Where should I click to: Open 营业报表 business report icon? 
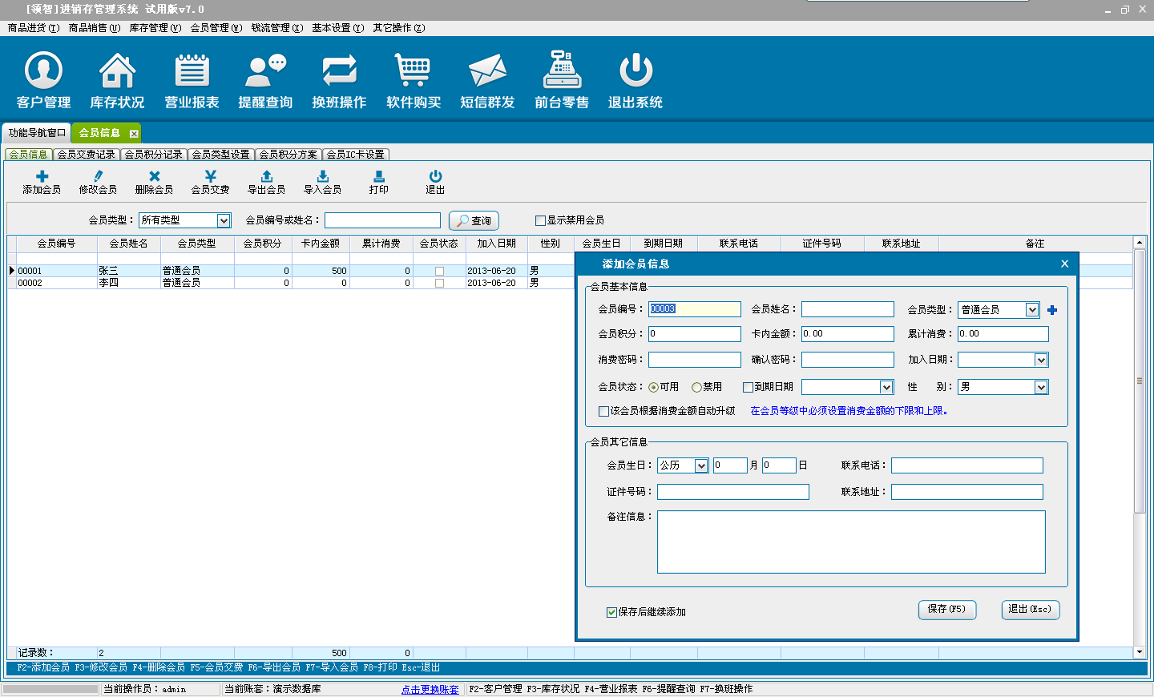192,71
